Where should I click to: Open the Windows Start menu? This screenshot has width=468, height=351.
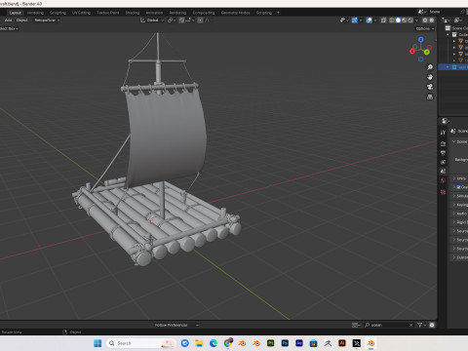point(97,343)
